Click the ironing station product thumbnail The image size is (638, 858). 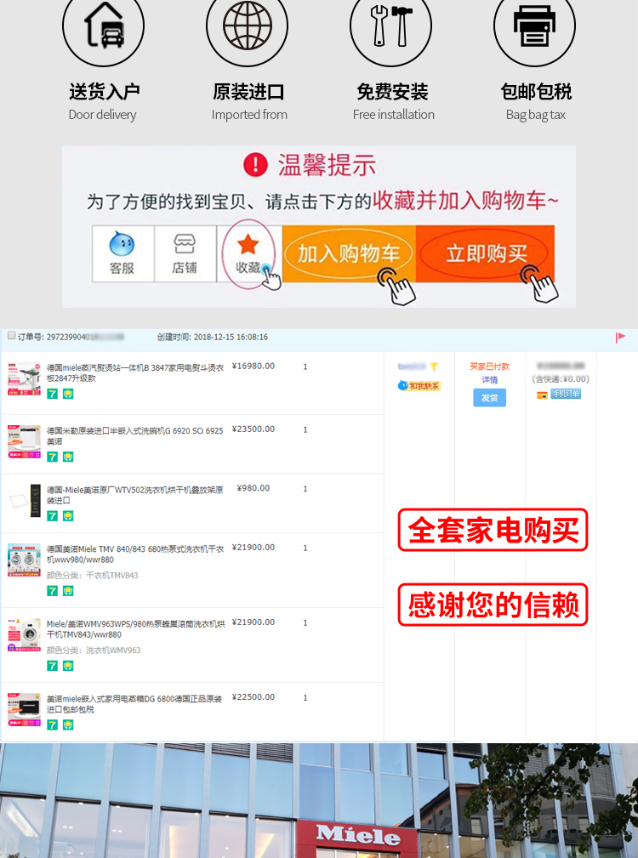24,378
